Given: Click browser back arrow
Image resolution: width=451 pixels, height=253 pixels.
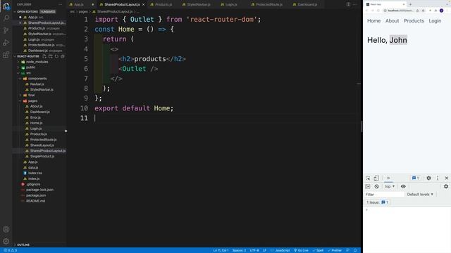Looking at the screenshot, I should pyautogui.click(x=366, y=11).
